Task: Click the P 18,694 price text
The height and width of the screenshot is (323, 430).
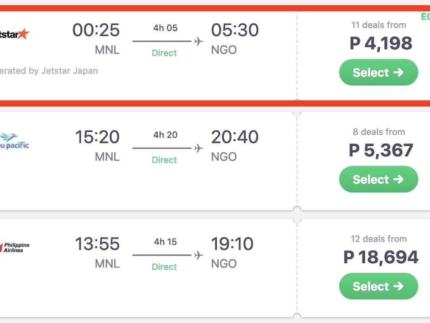Action: coord(380,257)
